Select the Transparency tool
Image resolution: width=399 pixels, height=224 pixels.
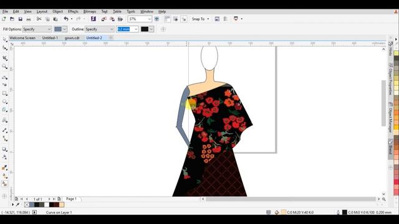pyautogui.click(x=4, y=157)
